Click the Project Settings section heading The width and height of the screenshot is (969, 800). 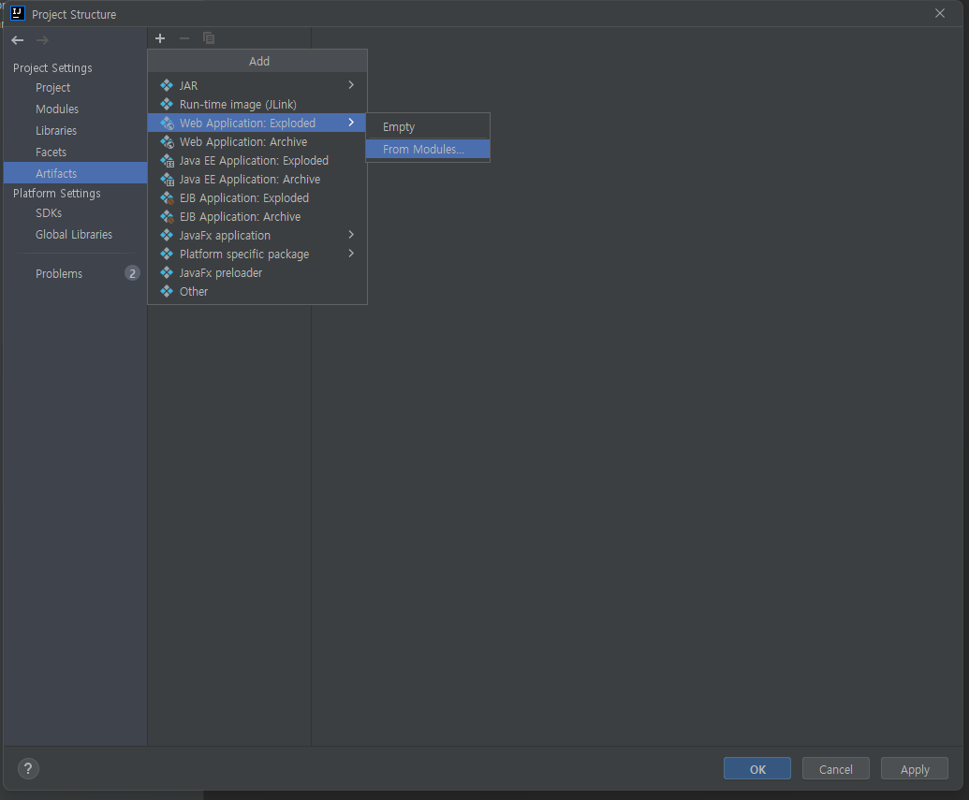pos(52,68)
